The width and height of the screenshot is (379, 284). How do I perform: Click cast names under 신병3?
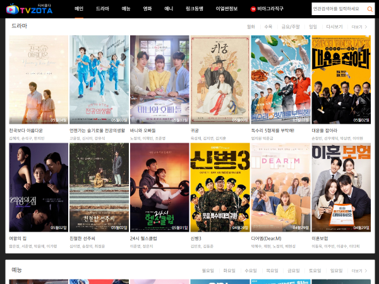202,246
